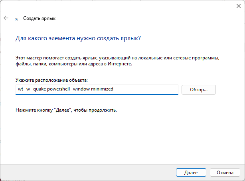The width and height of the screenshot is (245, 181).
Task: Click the "Создать ярлык" window title text
Action: 40,18
